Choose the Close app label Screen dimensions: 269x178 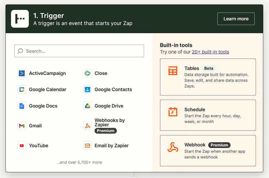tap(101, 73)
